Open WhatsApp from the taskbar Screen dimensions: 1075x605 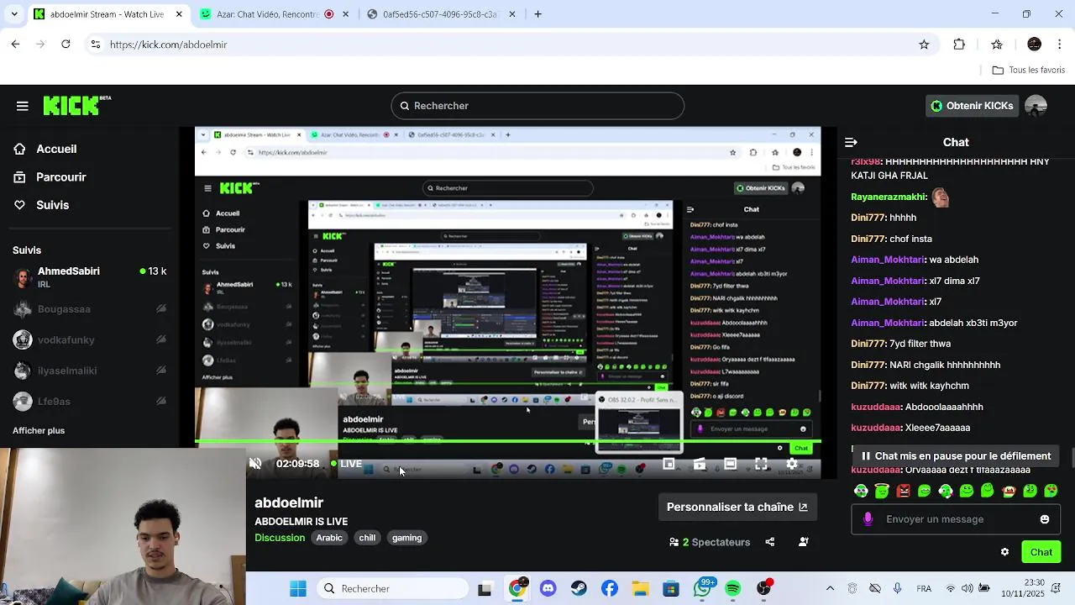click(703, 589)
